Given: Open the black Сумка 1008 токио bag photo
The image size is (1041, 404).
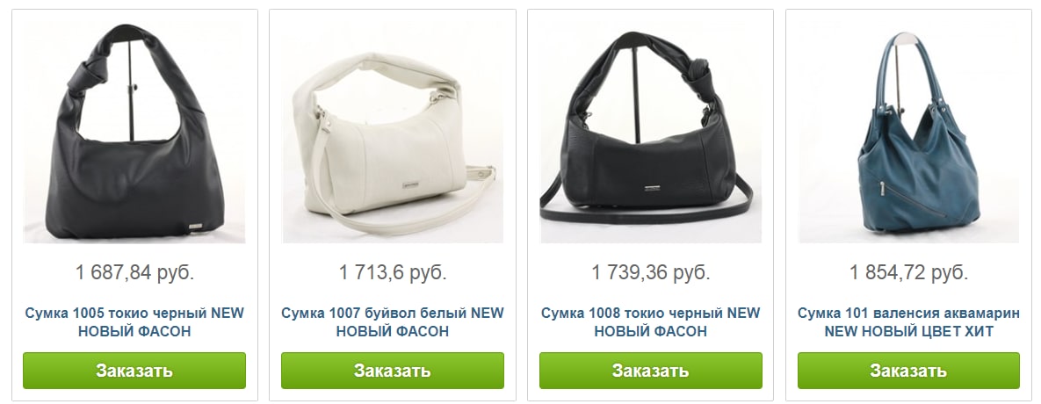Looking at the screenshot, I should tap(651, 132).
